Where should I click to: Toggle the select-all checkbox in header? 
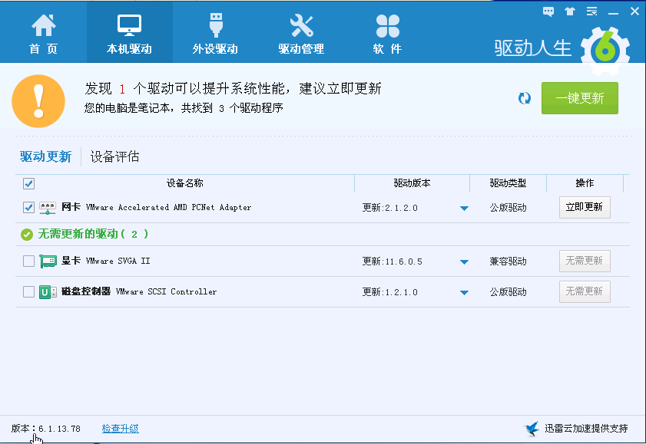click(29, 183)
